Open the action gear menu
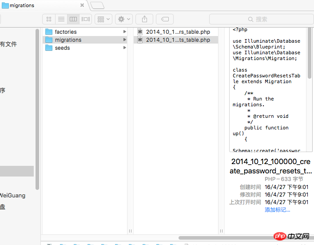The width and height of the screenshot is (314, 245). (x=124, y=19)
